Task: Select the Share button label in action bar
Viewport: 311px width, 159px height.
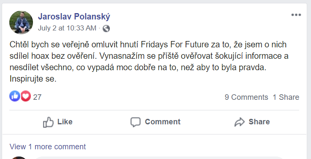Action: pos(259,122)
